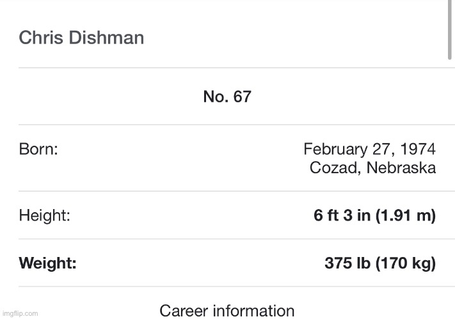The width and height of the screenshot is (455, 319).
Task: Click the divider beneath the Chris Dishman heading
Action: pyautogui.click(x=227, y=67)
